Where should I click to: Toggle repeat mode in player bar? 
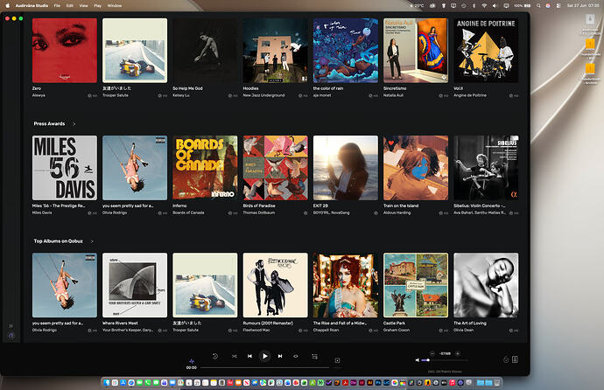296,356
